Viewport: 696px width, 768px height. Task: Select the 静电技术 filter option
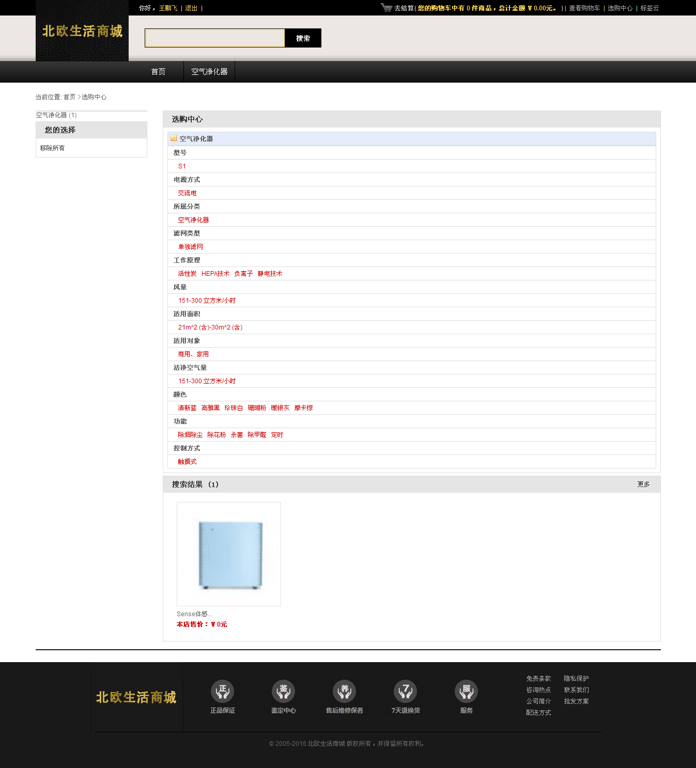click(270, 273)
